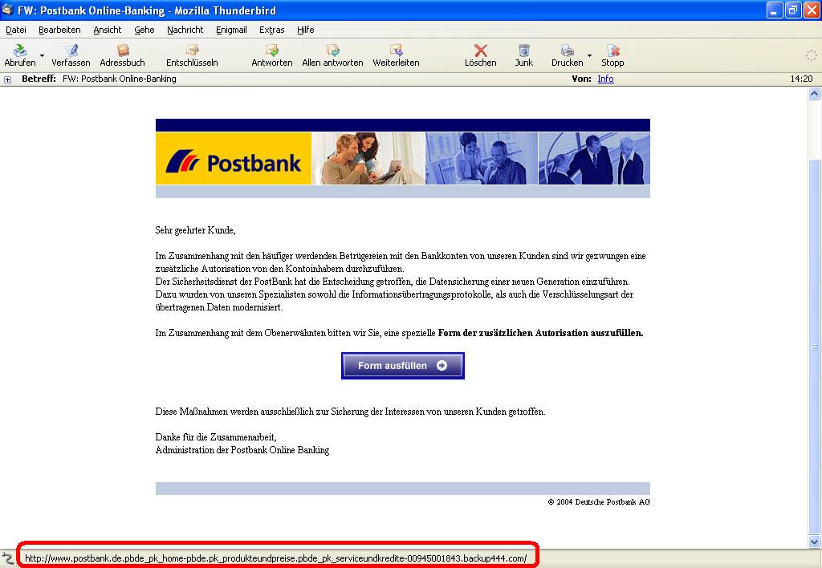Click the scrollbar down arrow

[x=814, y=542]
